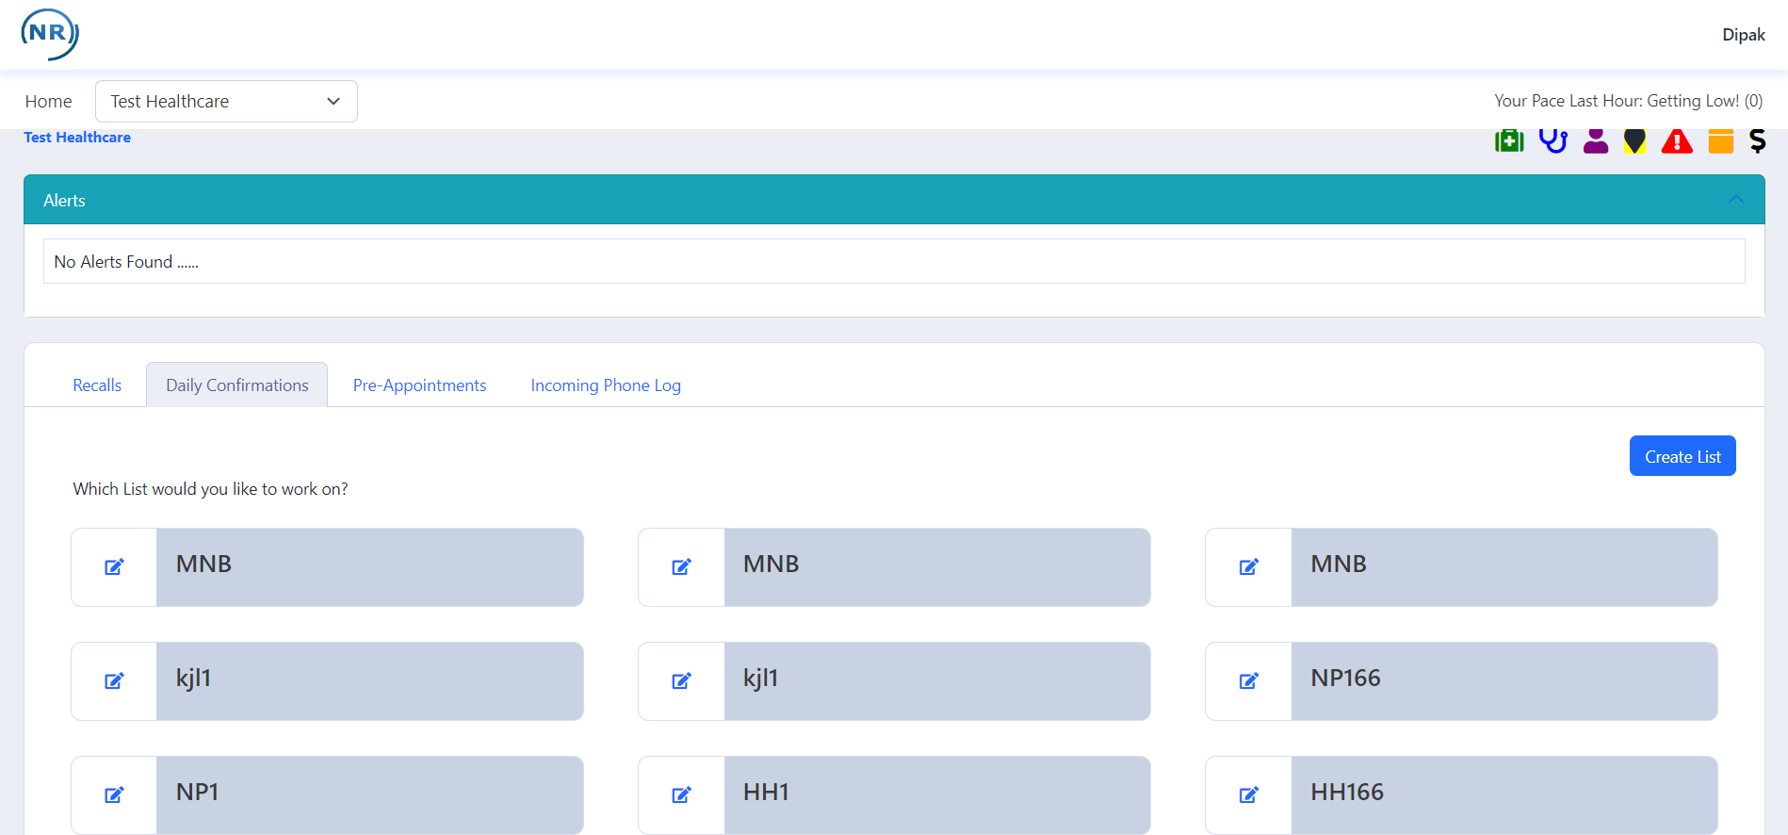Viewport: 1788px width, 835px height.
Task: Open the Test Healthcare dropdown
Action: pos(226,102)
